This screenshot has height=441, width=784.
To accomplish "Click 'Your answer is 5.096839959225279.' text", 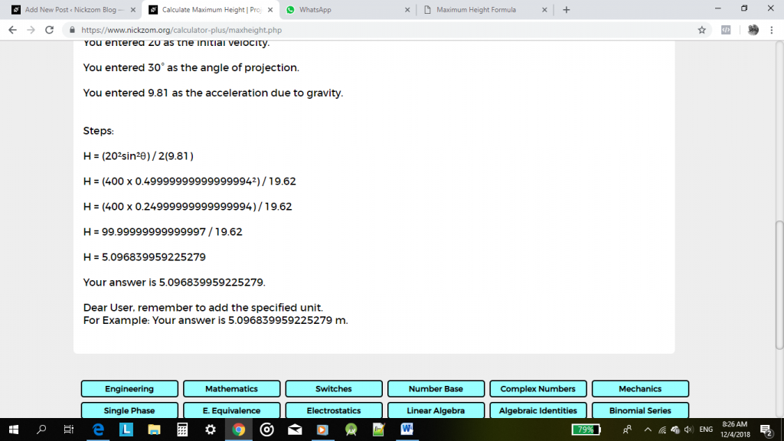I will pos(174,283).
